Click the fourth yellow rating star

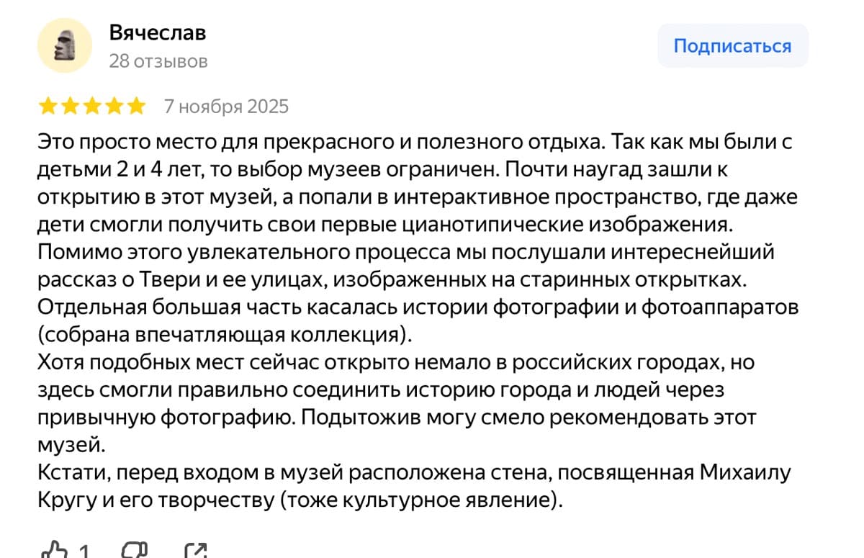pos(114,107)
